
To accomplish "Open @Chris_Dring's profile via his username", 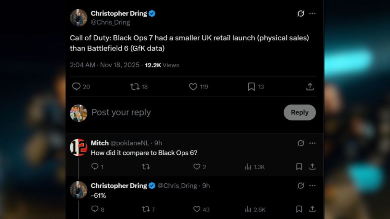I will (x=110, y=22).
